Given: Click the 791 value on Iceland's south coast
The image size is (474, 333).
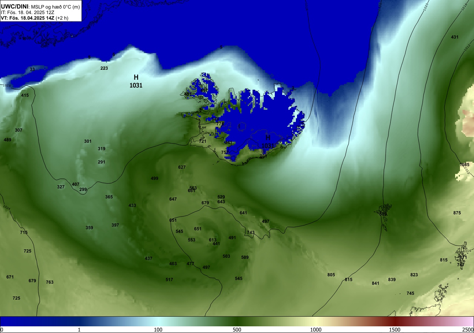Looking at the screenshot, I should 263,156.
